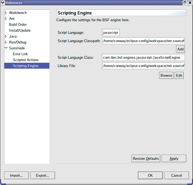Expand the Java tree node

(6, 36)
